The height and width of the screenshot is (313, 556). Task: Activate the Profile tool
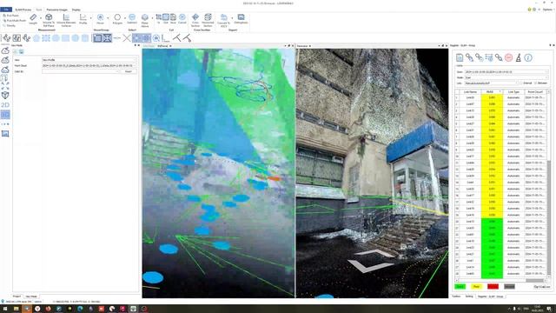point(83,19)
